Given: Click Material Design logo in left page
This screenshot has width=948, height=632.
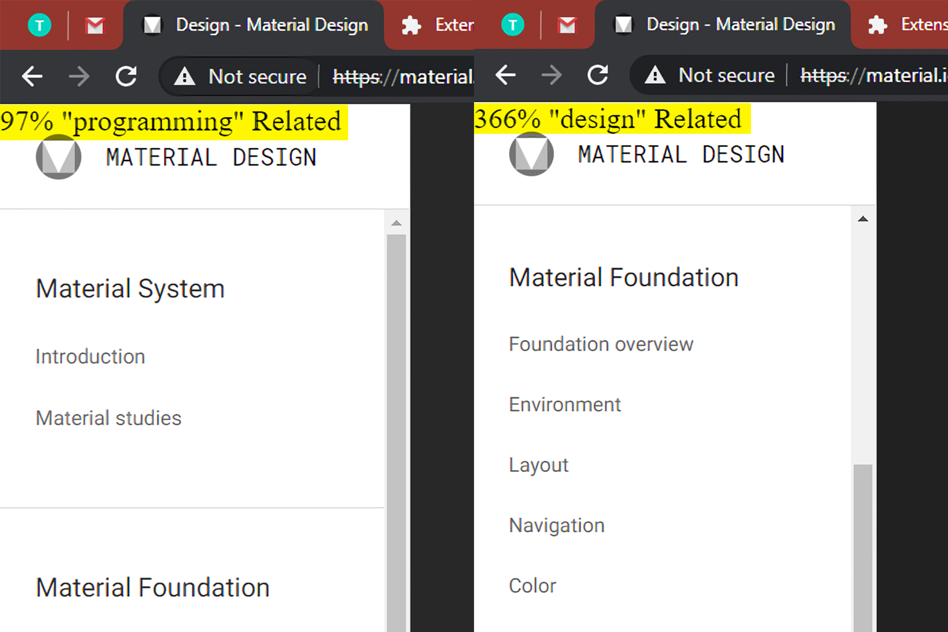Looking at the screenshot, I should tap(59, 157).
